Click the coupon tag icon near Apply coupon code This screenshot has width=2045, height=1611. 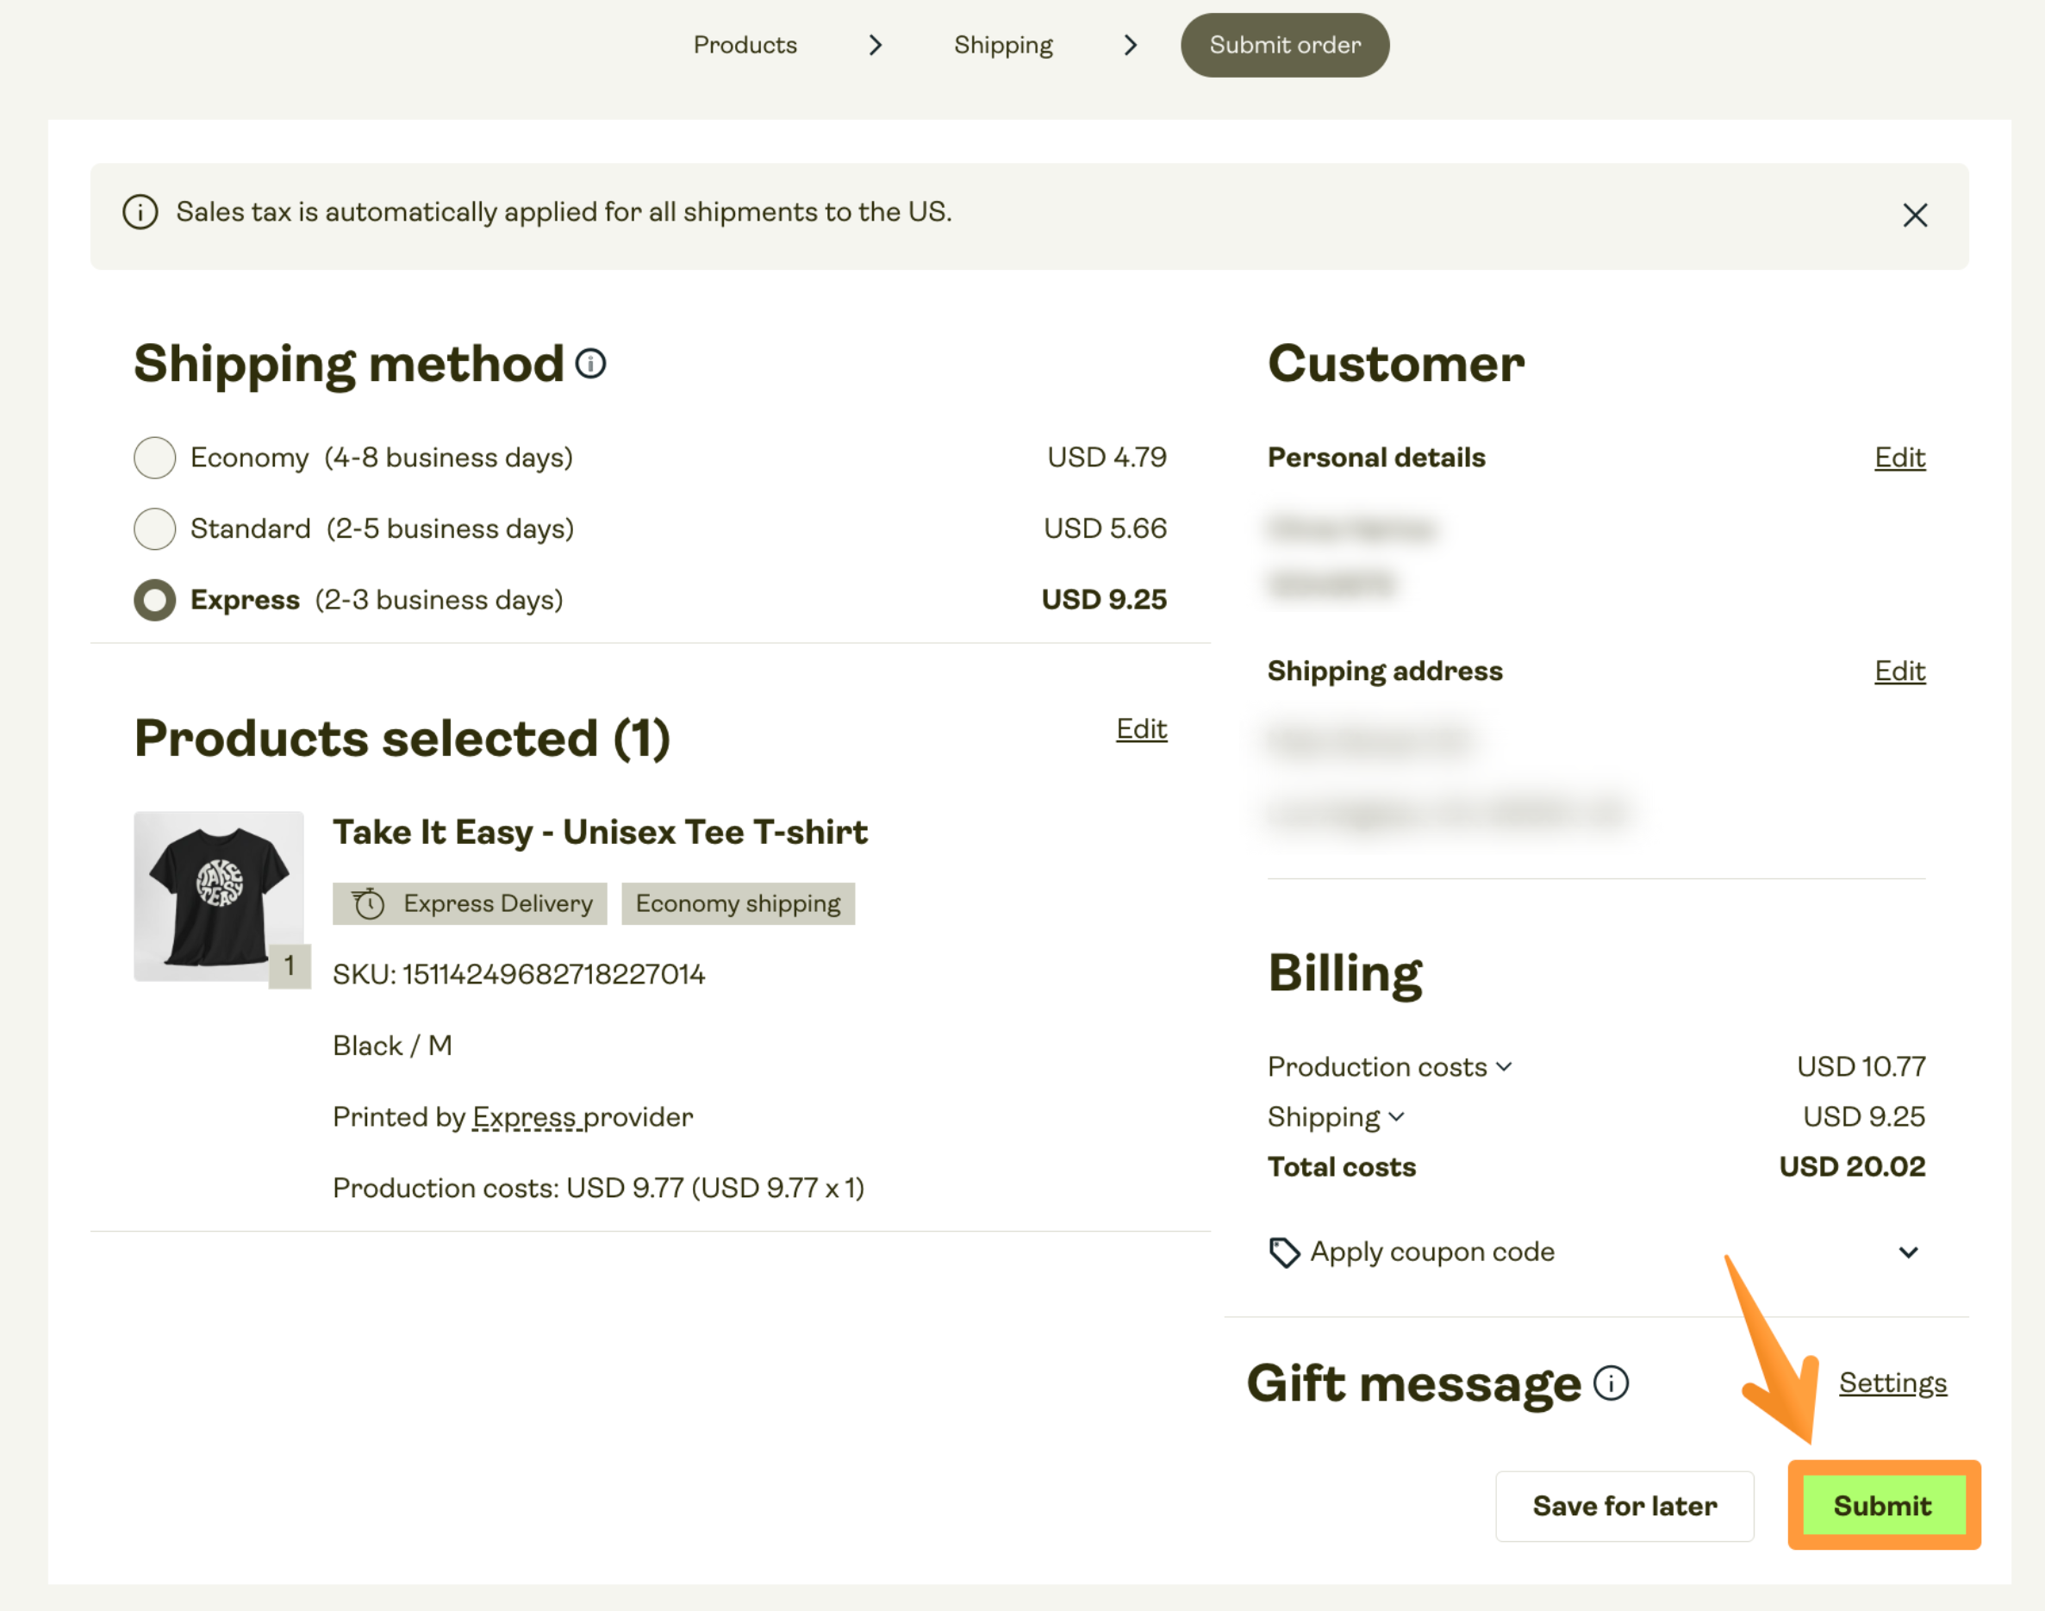[x=1285, y=1252]
